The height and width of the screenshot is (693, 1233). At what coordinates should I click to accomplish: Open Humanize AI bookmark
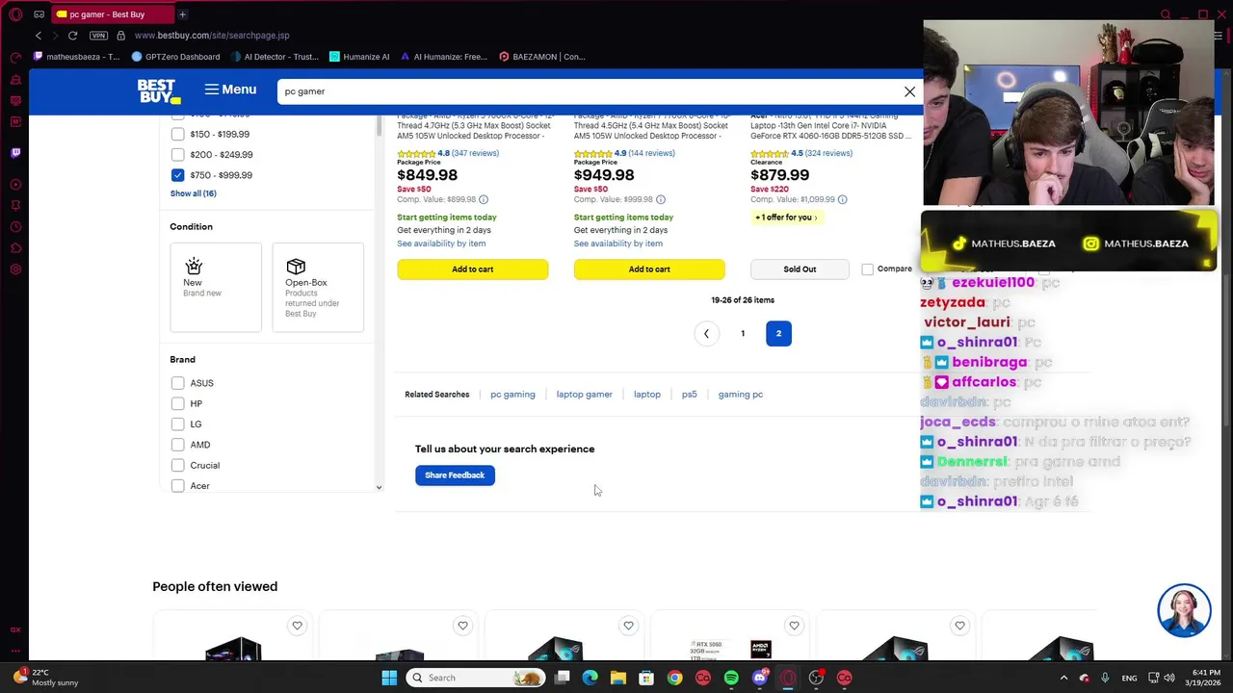tap(360, 57)
